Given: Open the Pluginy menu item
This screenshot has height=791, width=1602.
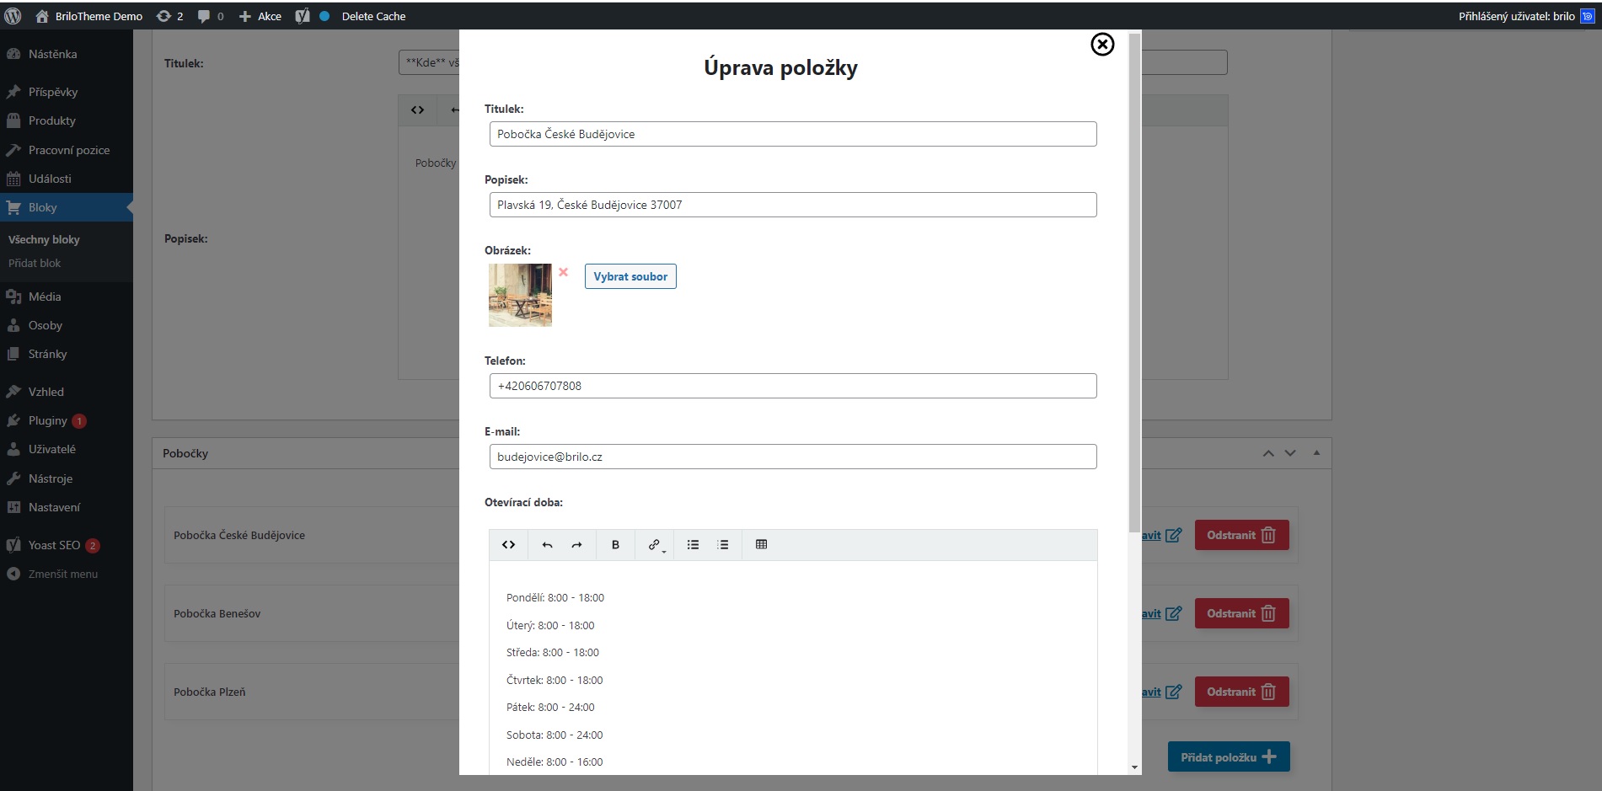Looking at the screenshot, I should click(48, 420).
